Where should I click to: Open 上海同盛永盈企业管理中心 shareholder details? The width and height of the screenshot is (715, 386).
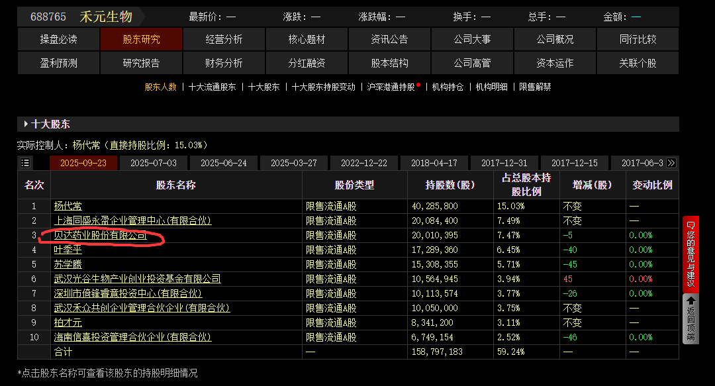point(132,221)
